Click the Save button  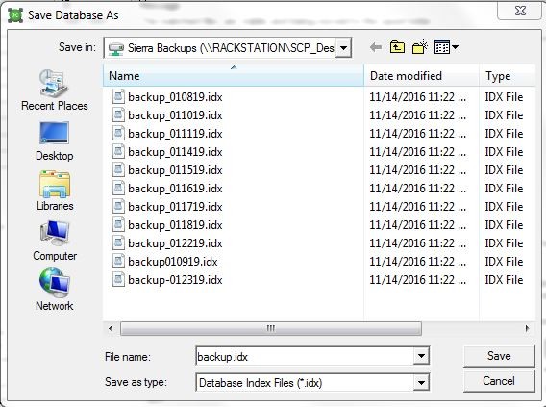[499, 356]
